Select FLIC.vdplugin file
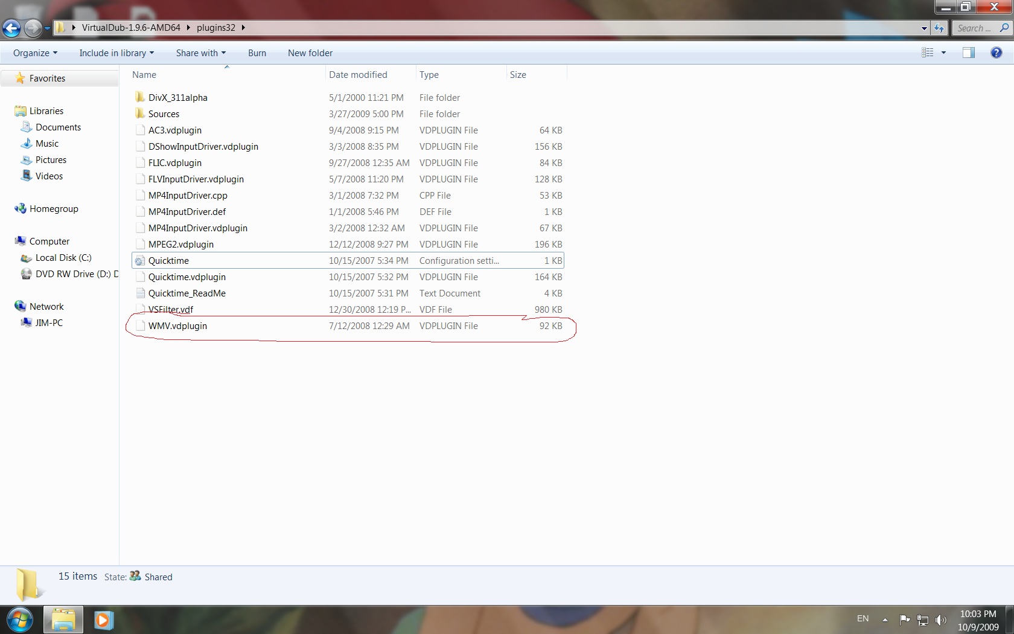 coord(348,163)
